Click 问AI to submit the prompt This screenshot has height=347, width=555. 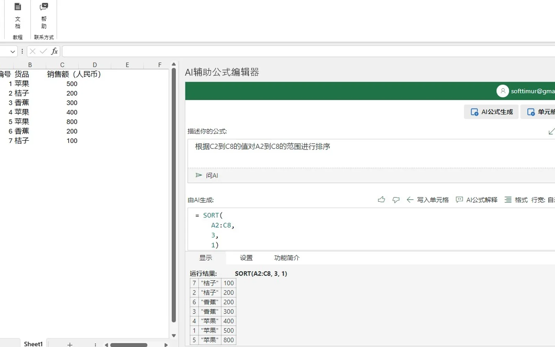(x=207, y=175)
